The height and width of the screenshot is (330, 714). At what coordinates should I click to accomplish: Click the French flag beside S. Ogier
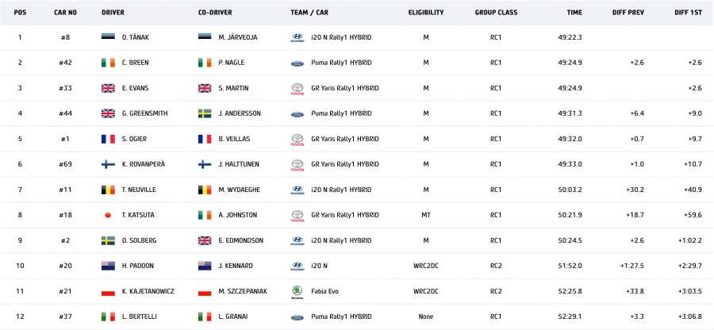click(109, 139)
